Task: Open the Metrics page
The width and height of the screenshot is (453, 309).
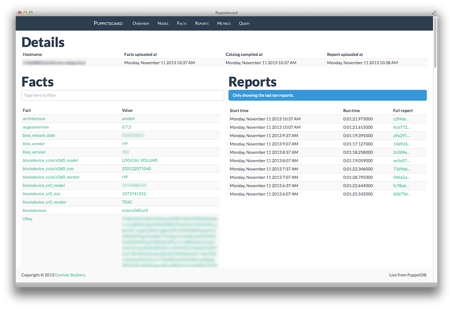Action: click(x=223, y=23)
